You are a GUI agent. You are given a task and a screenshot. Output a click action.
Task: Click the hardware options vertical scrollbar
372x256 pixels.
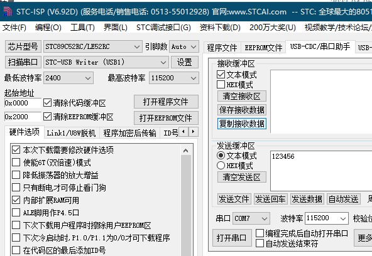coord(186,204)
